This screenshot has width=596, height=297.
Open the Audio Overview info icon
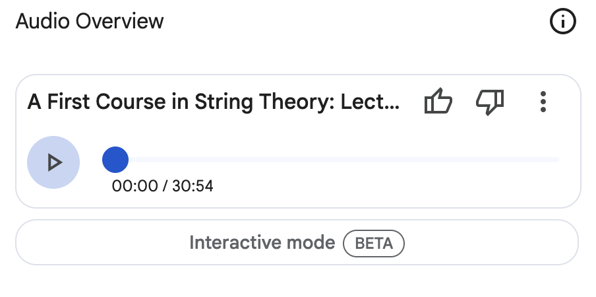[562, 22]
